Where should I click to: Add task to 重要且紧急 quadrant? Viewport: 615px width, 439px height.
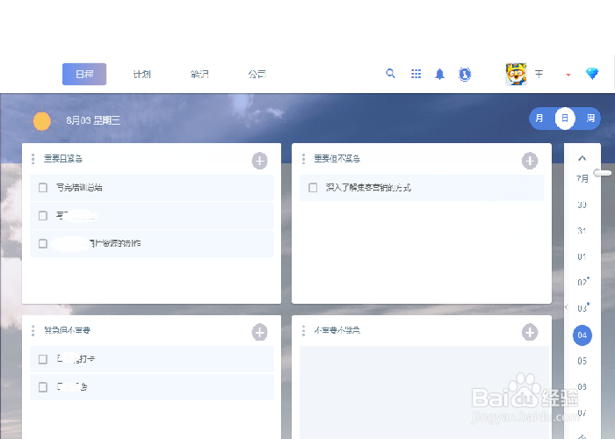(259, 161)
